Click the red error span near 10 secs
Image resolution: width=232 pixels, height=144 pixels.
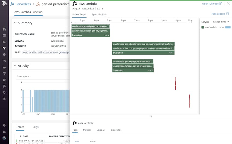coord(175,83)
